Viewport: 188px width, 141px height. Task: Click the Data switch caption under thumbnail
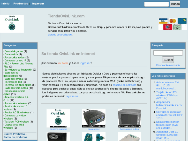tap(94, 129)
